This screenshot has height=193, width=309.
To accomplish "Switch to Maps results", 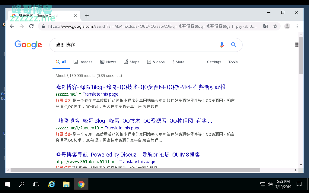I will 132,62.
